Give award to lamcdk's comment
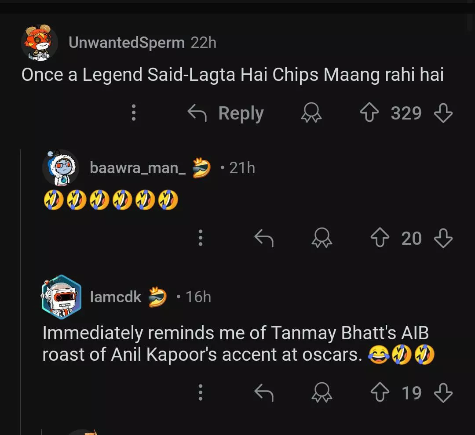This screenshot has width=475, height=435. coord(322,393)
